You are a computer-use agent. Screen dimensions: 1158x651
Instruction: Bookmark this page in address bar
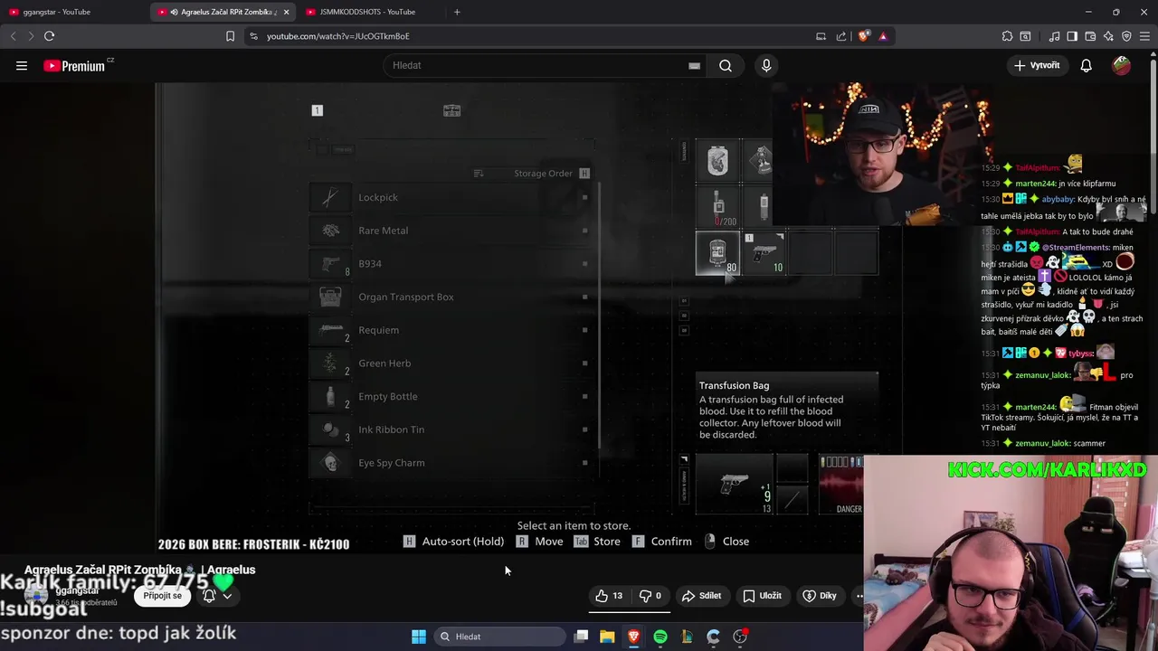pyautogui.click(x=230, y=36)
